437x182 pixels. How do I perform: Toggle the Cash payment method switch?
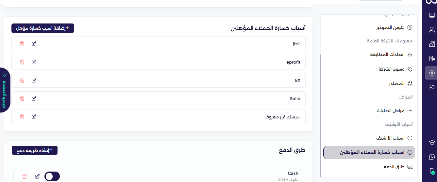click(52, 176)
